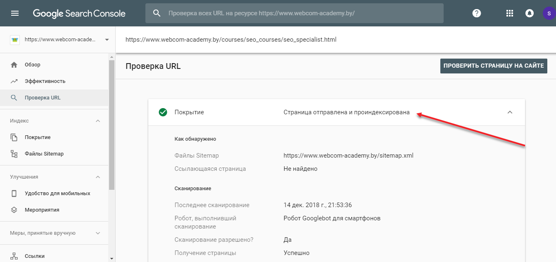Open the hamburger main menu
Image resolution: width=556 pixels, height=262 pixels.
tap(15, 13)
